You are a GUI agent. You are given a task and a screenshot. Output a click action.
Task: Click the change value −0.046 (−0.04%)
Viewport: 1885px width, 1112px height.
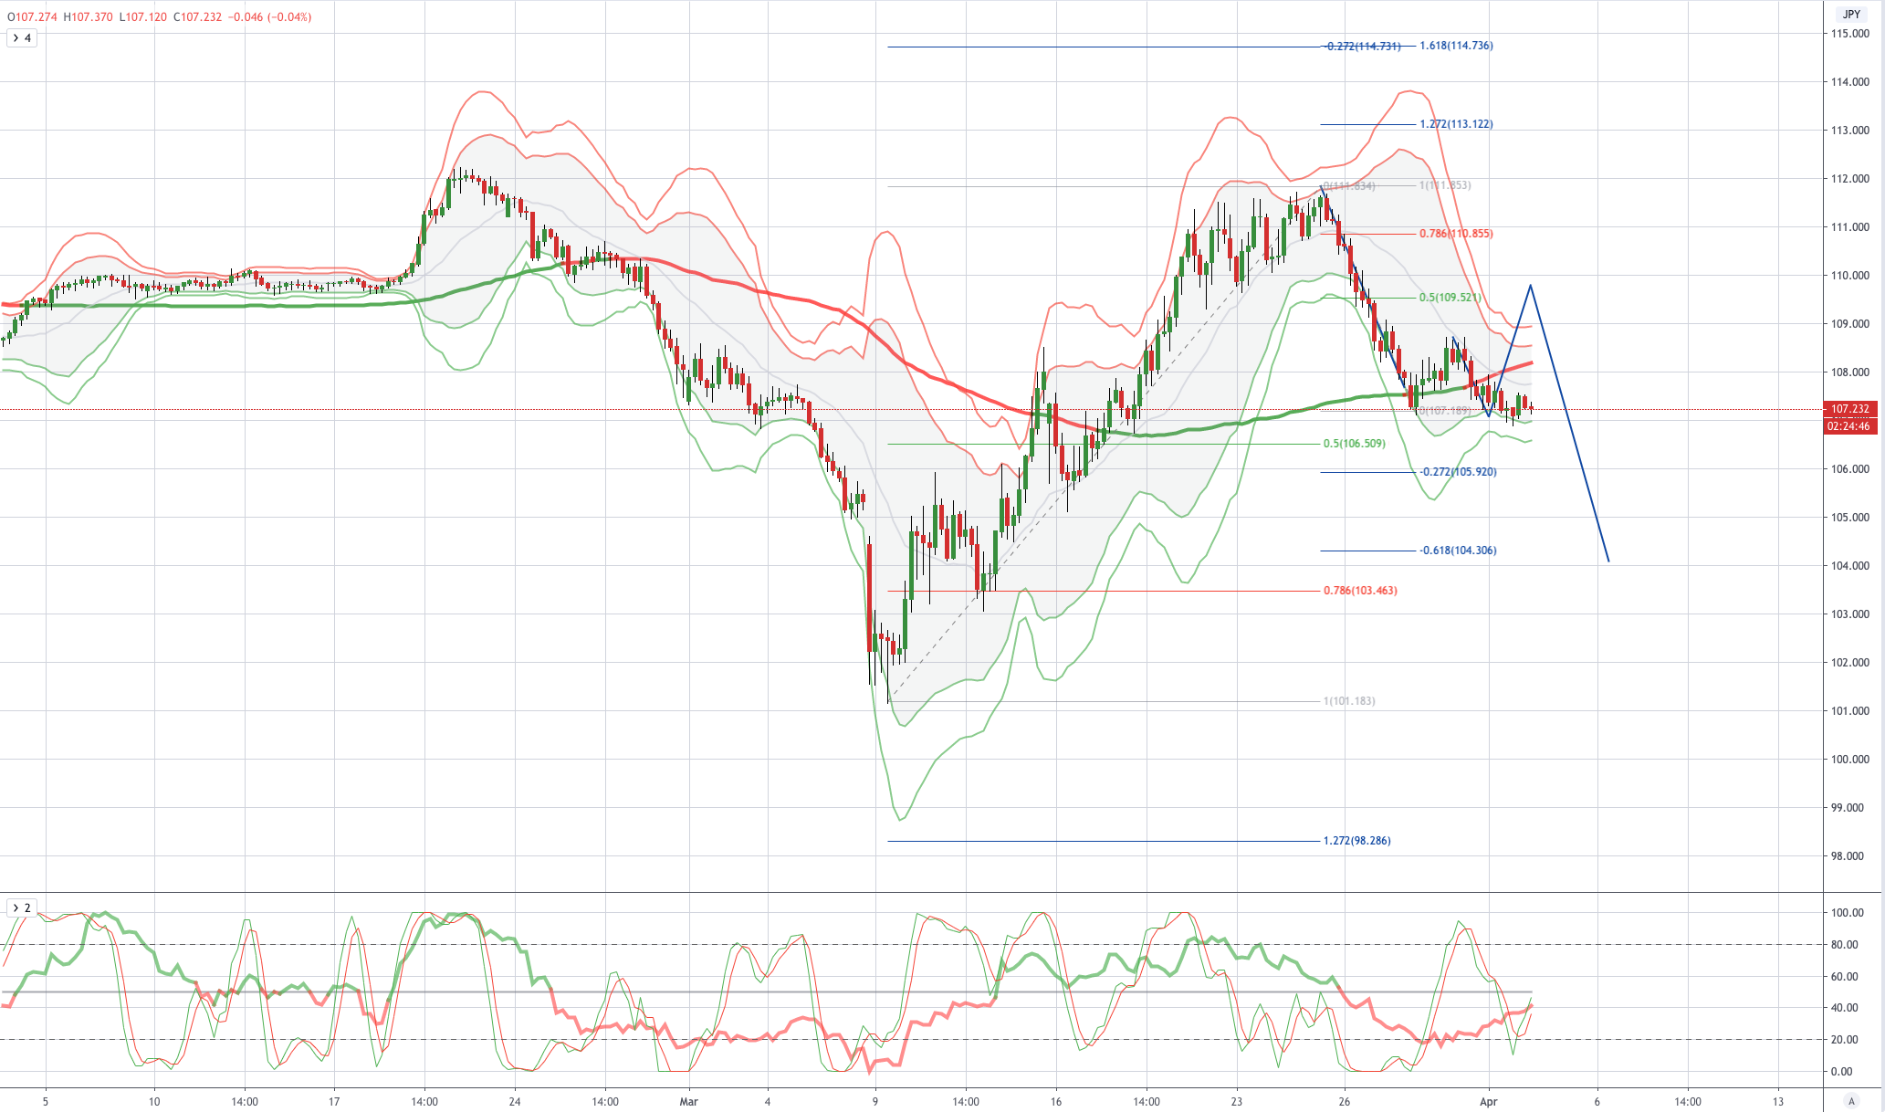(269, 17)
